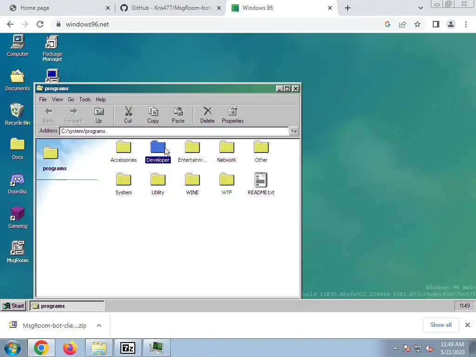
Task: Open the Developer folder
Action: point(158,152)
